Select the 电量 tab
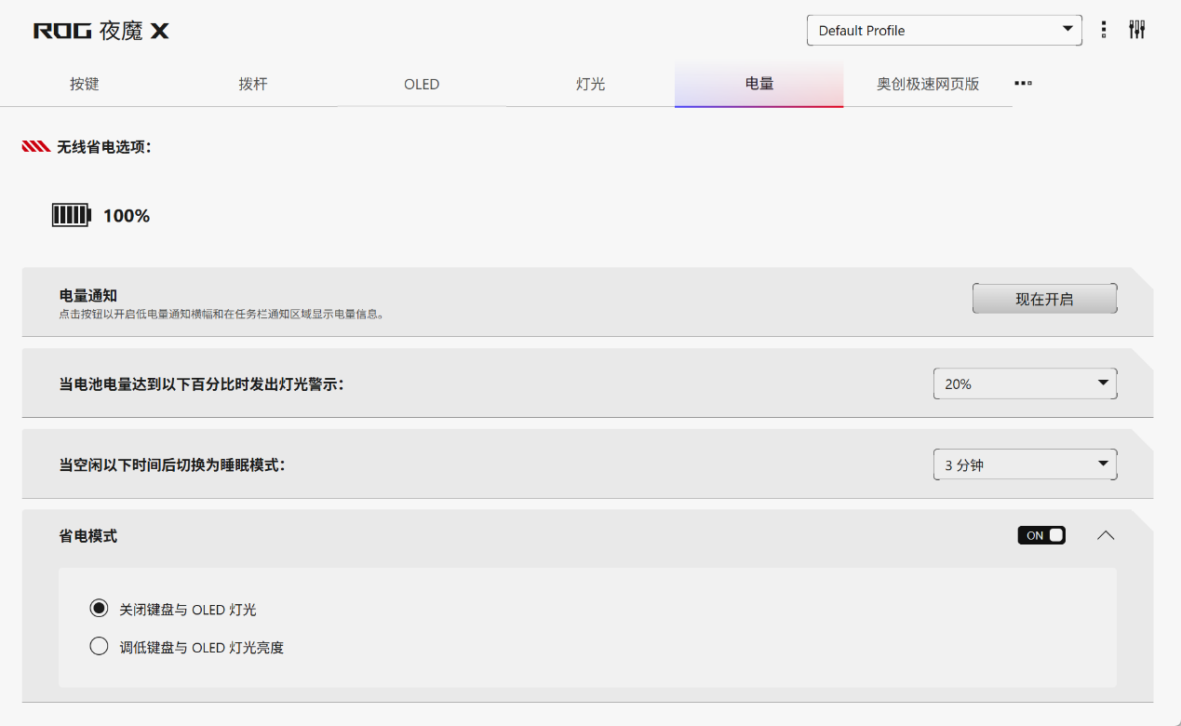 (759, 84)
